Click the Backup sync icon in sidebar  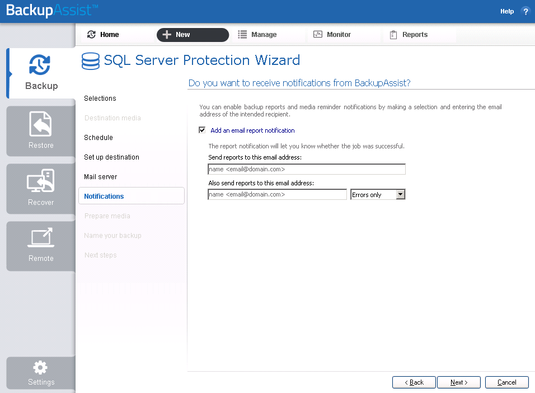pos(40,64)
